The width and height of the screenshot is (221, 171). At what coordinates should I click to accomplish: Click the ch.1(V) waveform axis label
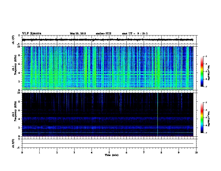(x=13, y=40)
